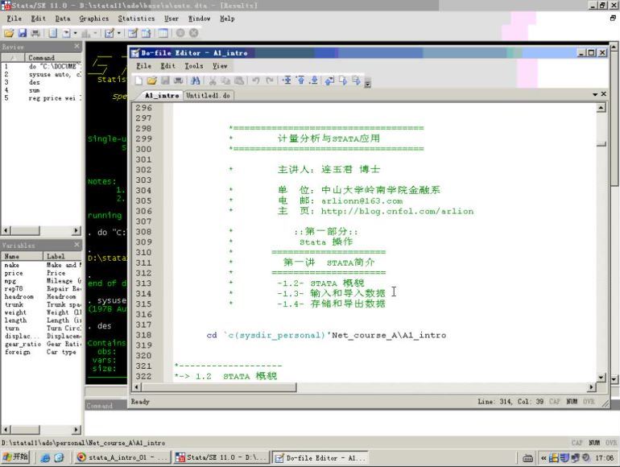Image resolution: width=620 pixels, height=467 pixels.
Task: Close the Variables panel
Action: pyautogui.click(x=76, y=245)
